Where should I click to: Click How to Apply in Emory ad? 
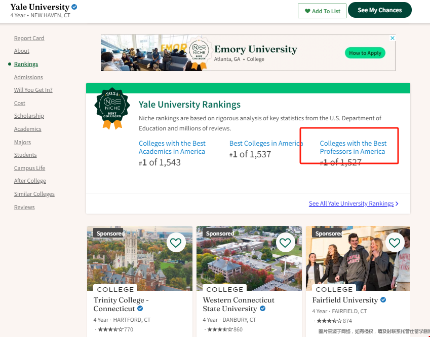pyautogui.click(x=365, y=53)
